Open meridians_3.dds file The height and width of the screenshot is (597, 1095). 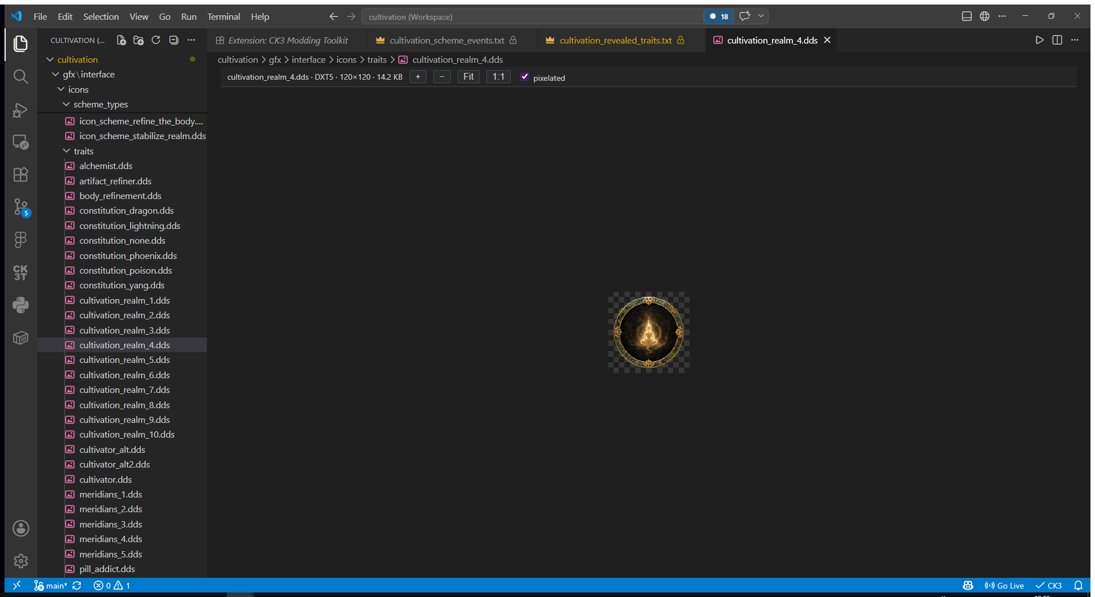pyautogui.click(x=110, y=524)
